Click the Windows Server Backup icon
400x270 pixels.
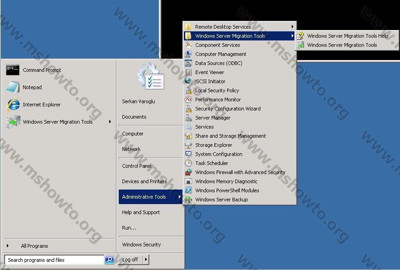click(188, 200)
